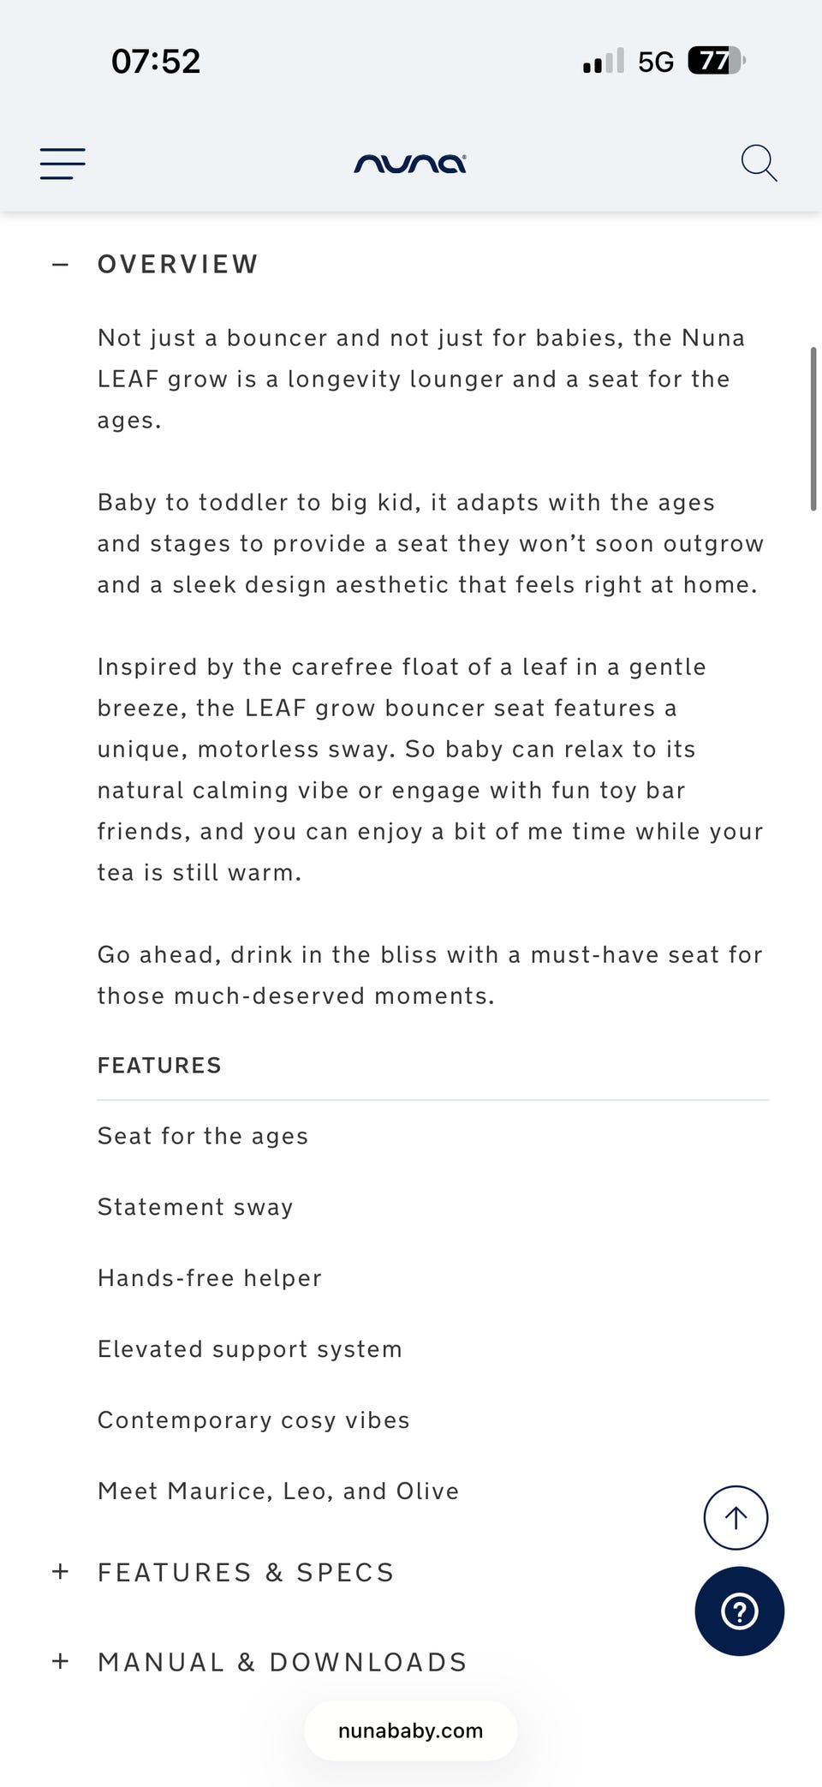Tap the Overview heading label
Image resolution: width=822 pixels, height=1787 pixels.
[x=178, y=264]
